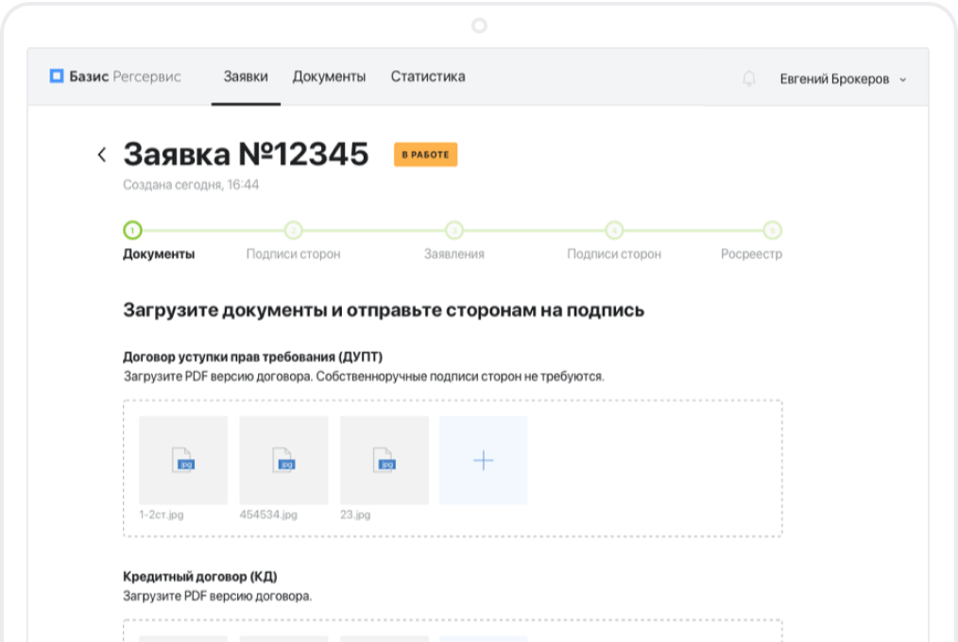Screen dimensions: 958x642
Task: Open notifications bell icon
Action: pos(749,78)
